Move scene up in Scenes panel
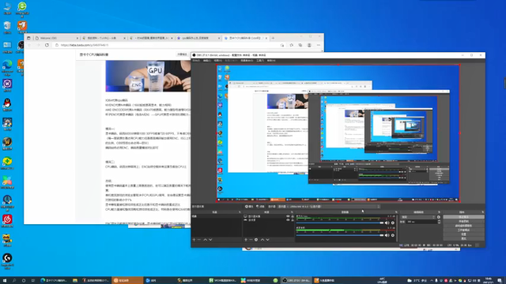506x284 pixels. (206, 240)
